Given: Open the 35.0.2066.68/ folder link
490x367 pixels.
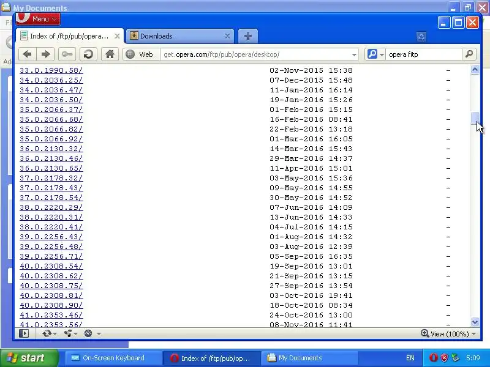Looking at the screenshot, I should point(51,119).
